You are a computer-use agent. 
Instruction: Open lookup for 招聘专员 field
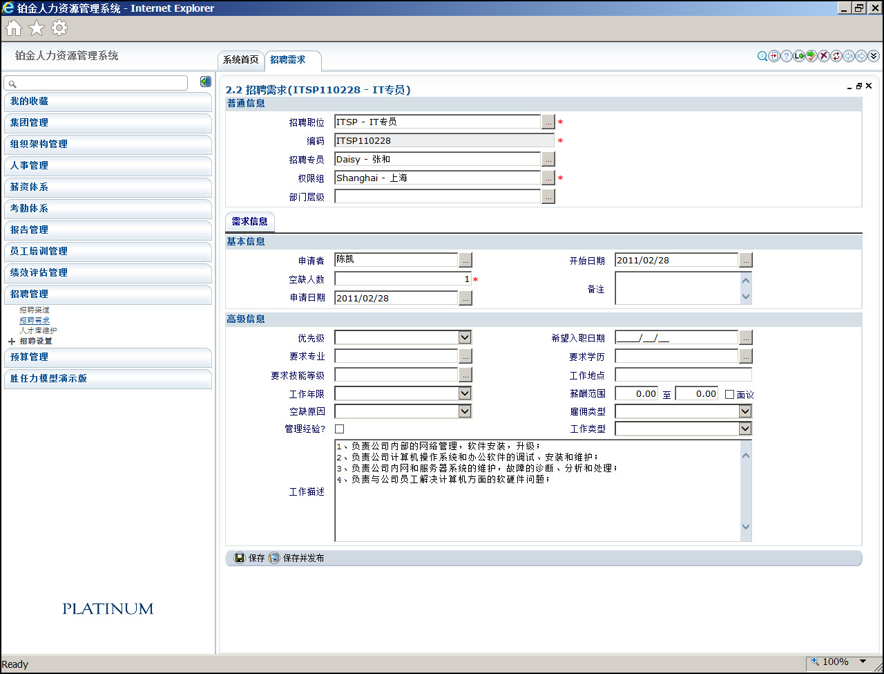tap(548, 159)
